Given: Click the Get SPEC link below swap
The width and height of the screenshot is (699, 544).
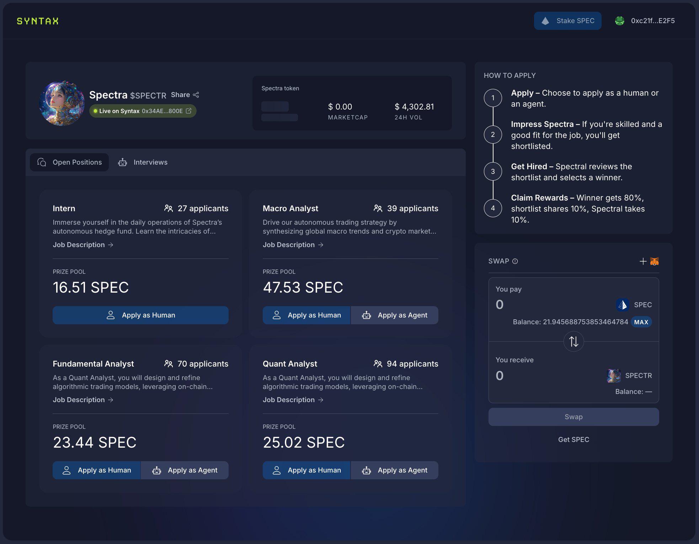Looking at the screenshot, I should pos(573,439).
